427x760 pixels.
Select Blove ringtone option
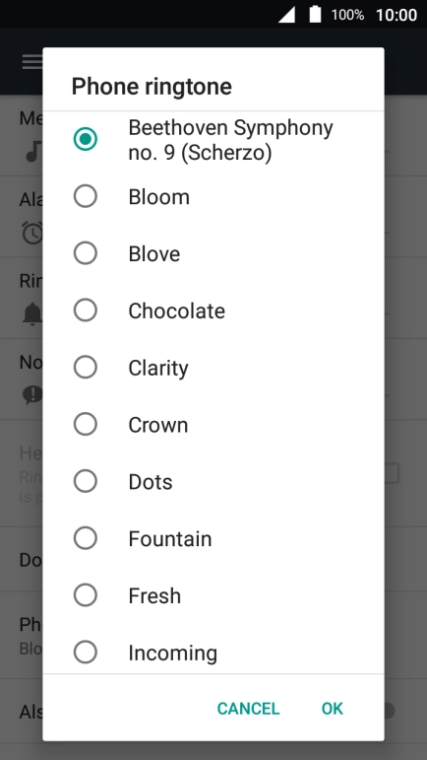pyautogui.click(x=86, y=253)
